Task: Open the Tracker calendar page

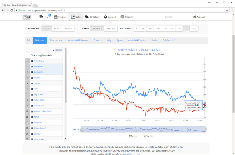Action: pos(60,17)
